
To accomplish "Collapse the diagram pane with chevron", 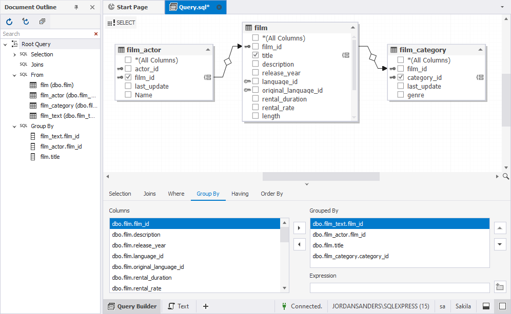I will pos(307,184).
